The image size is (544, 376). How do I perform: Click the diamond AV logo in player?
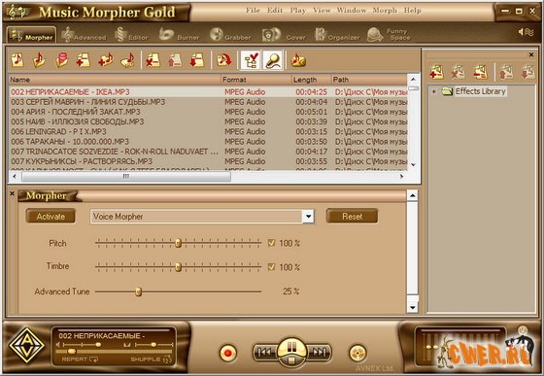[x=27, y=346]
